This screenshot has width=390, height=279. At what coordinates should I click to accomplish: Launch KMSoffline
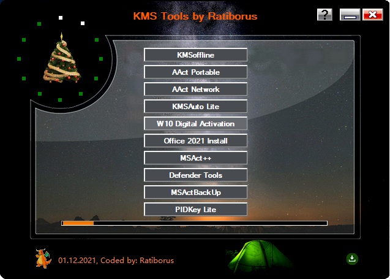click(195, 55)
